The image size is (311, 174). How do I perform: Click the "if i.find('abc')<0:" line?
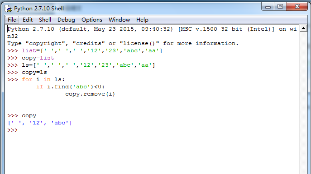(71, 87)
